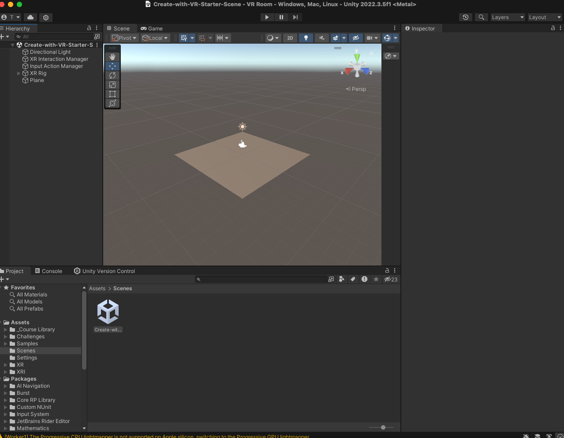564x438 pixels.
Task: Click the Step frame button
Action: [x=295, y=17]
